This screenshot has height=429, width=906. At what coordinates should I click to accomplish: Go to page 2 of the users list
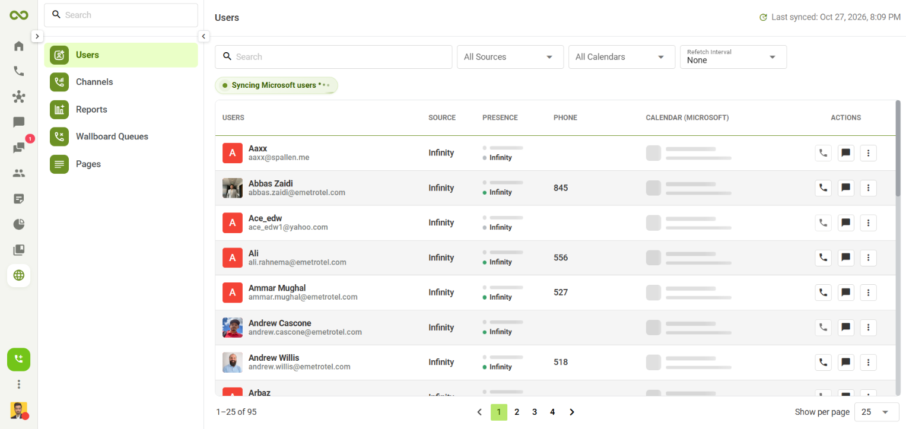517,412
